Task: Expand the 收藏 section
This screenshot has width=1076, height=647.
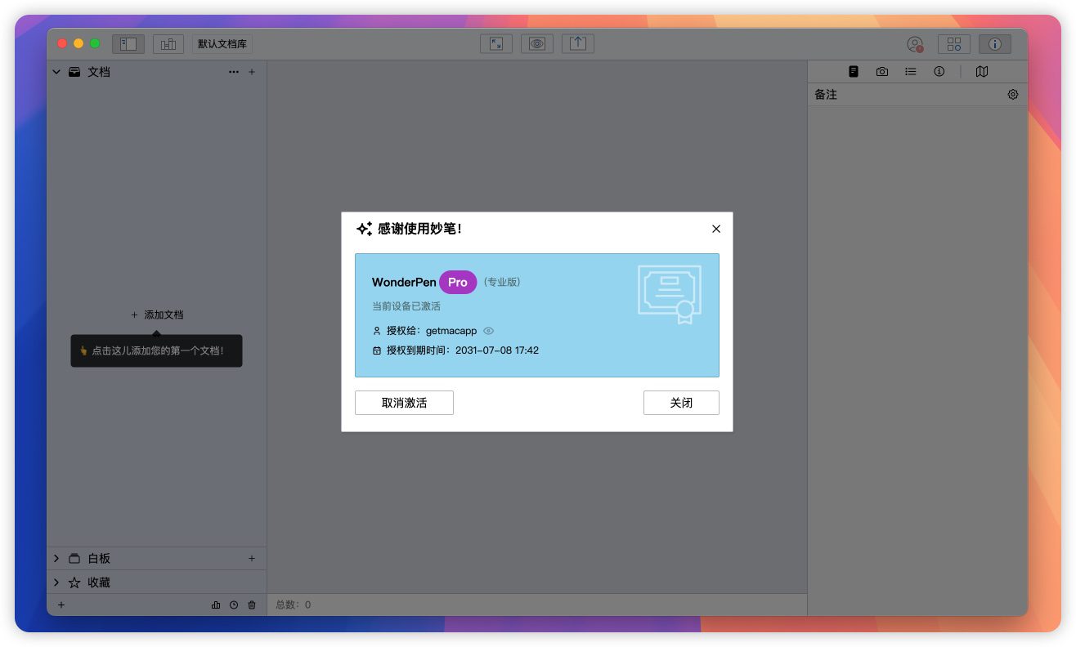Action: tap(56, 582)
